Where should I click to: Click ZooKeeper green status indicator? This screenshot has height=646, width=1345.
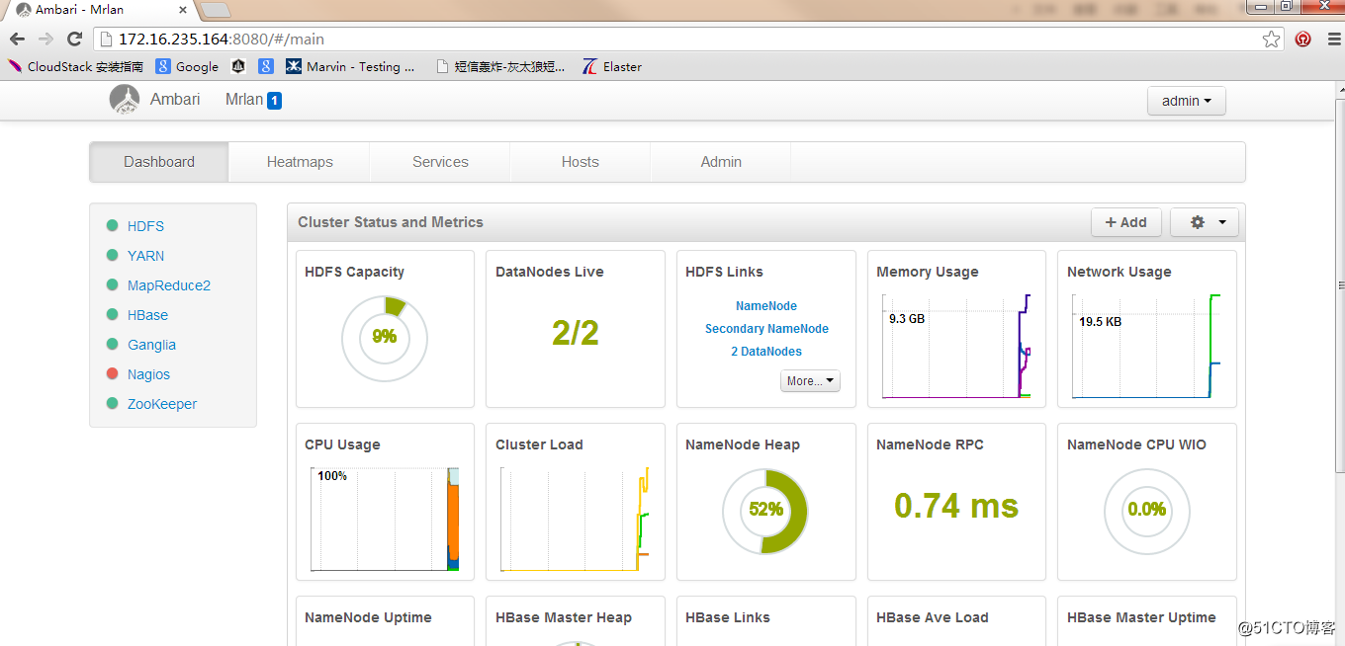point(113,404)
